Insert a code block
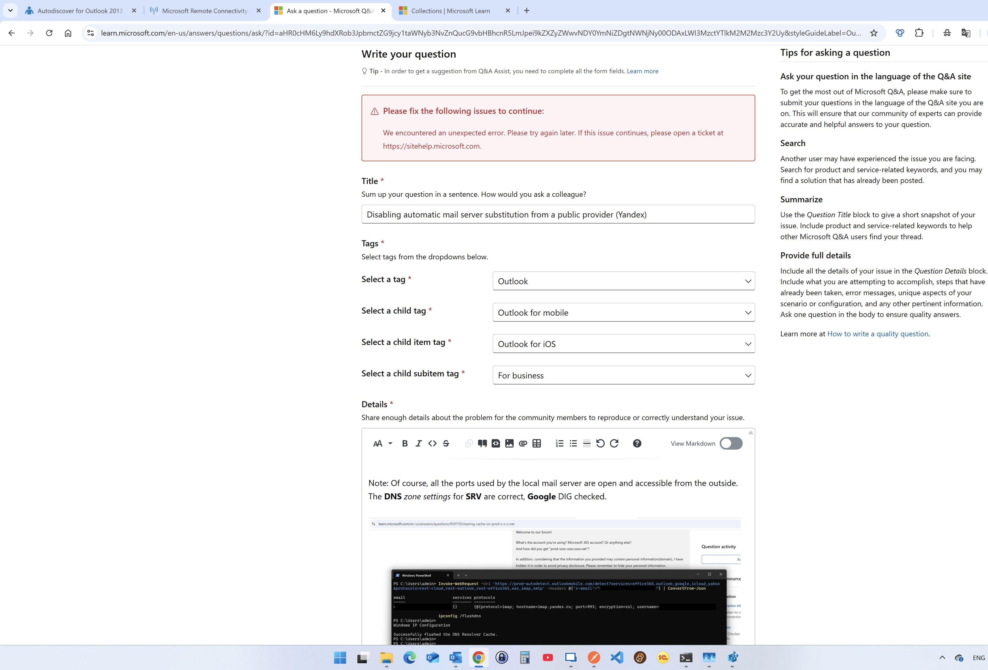Image resolution: width=988 pixels, height=670 pixels. point(496,443)
